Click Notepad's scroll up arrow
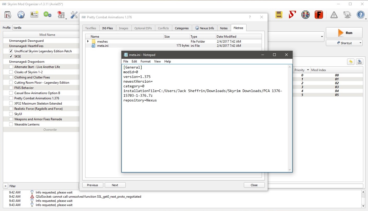The height and width of the screenshot is (211, 368). [x=290, y=67]
